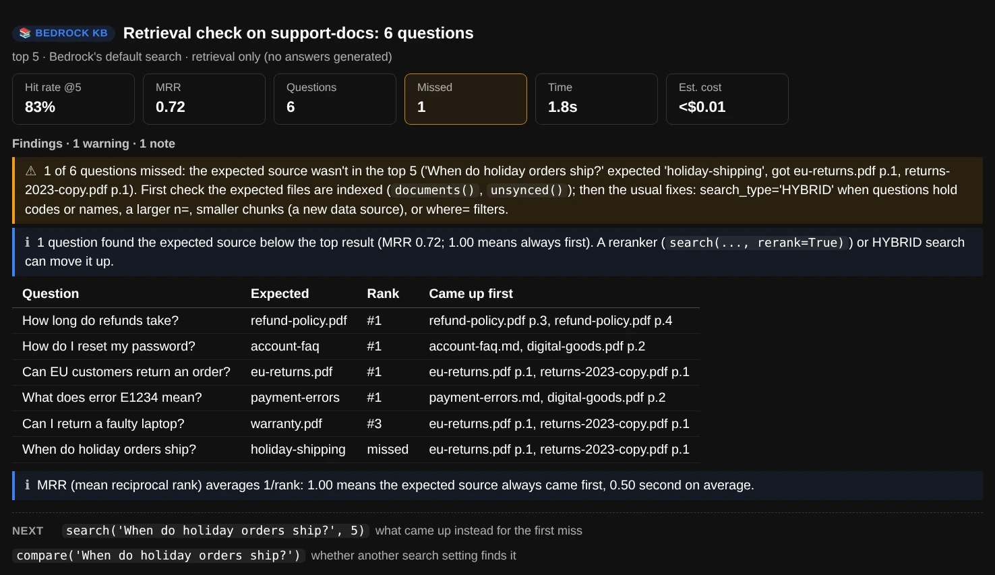
Task: Select the 'Can EU customers return an order?' question
Action: click(x=126, y=372)
